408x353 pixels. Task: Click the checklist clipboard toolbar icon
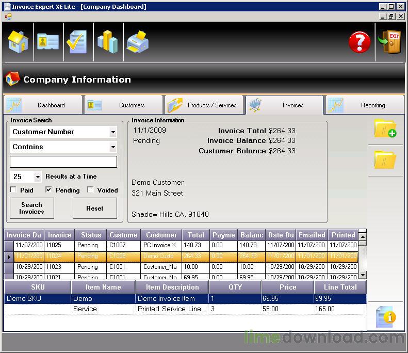[77, 42]
